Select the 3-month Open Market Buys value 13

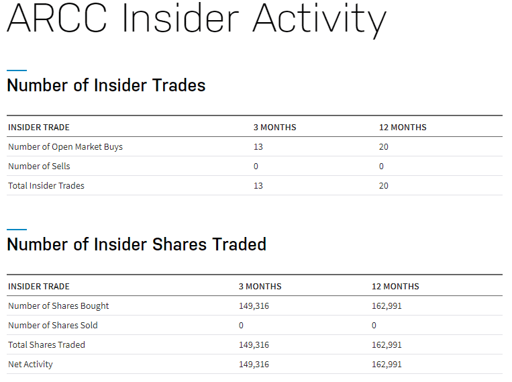tap(258, 147)
